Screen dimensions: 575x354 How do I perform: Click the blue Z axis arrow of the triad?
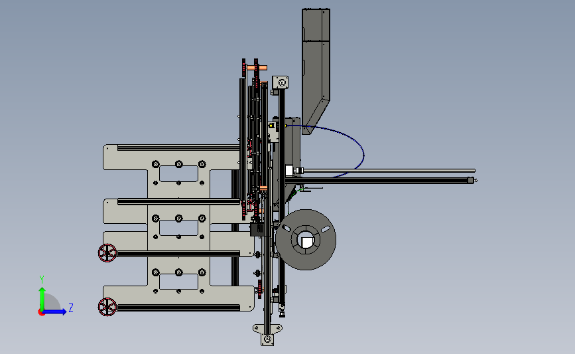[x=55, y=311]
